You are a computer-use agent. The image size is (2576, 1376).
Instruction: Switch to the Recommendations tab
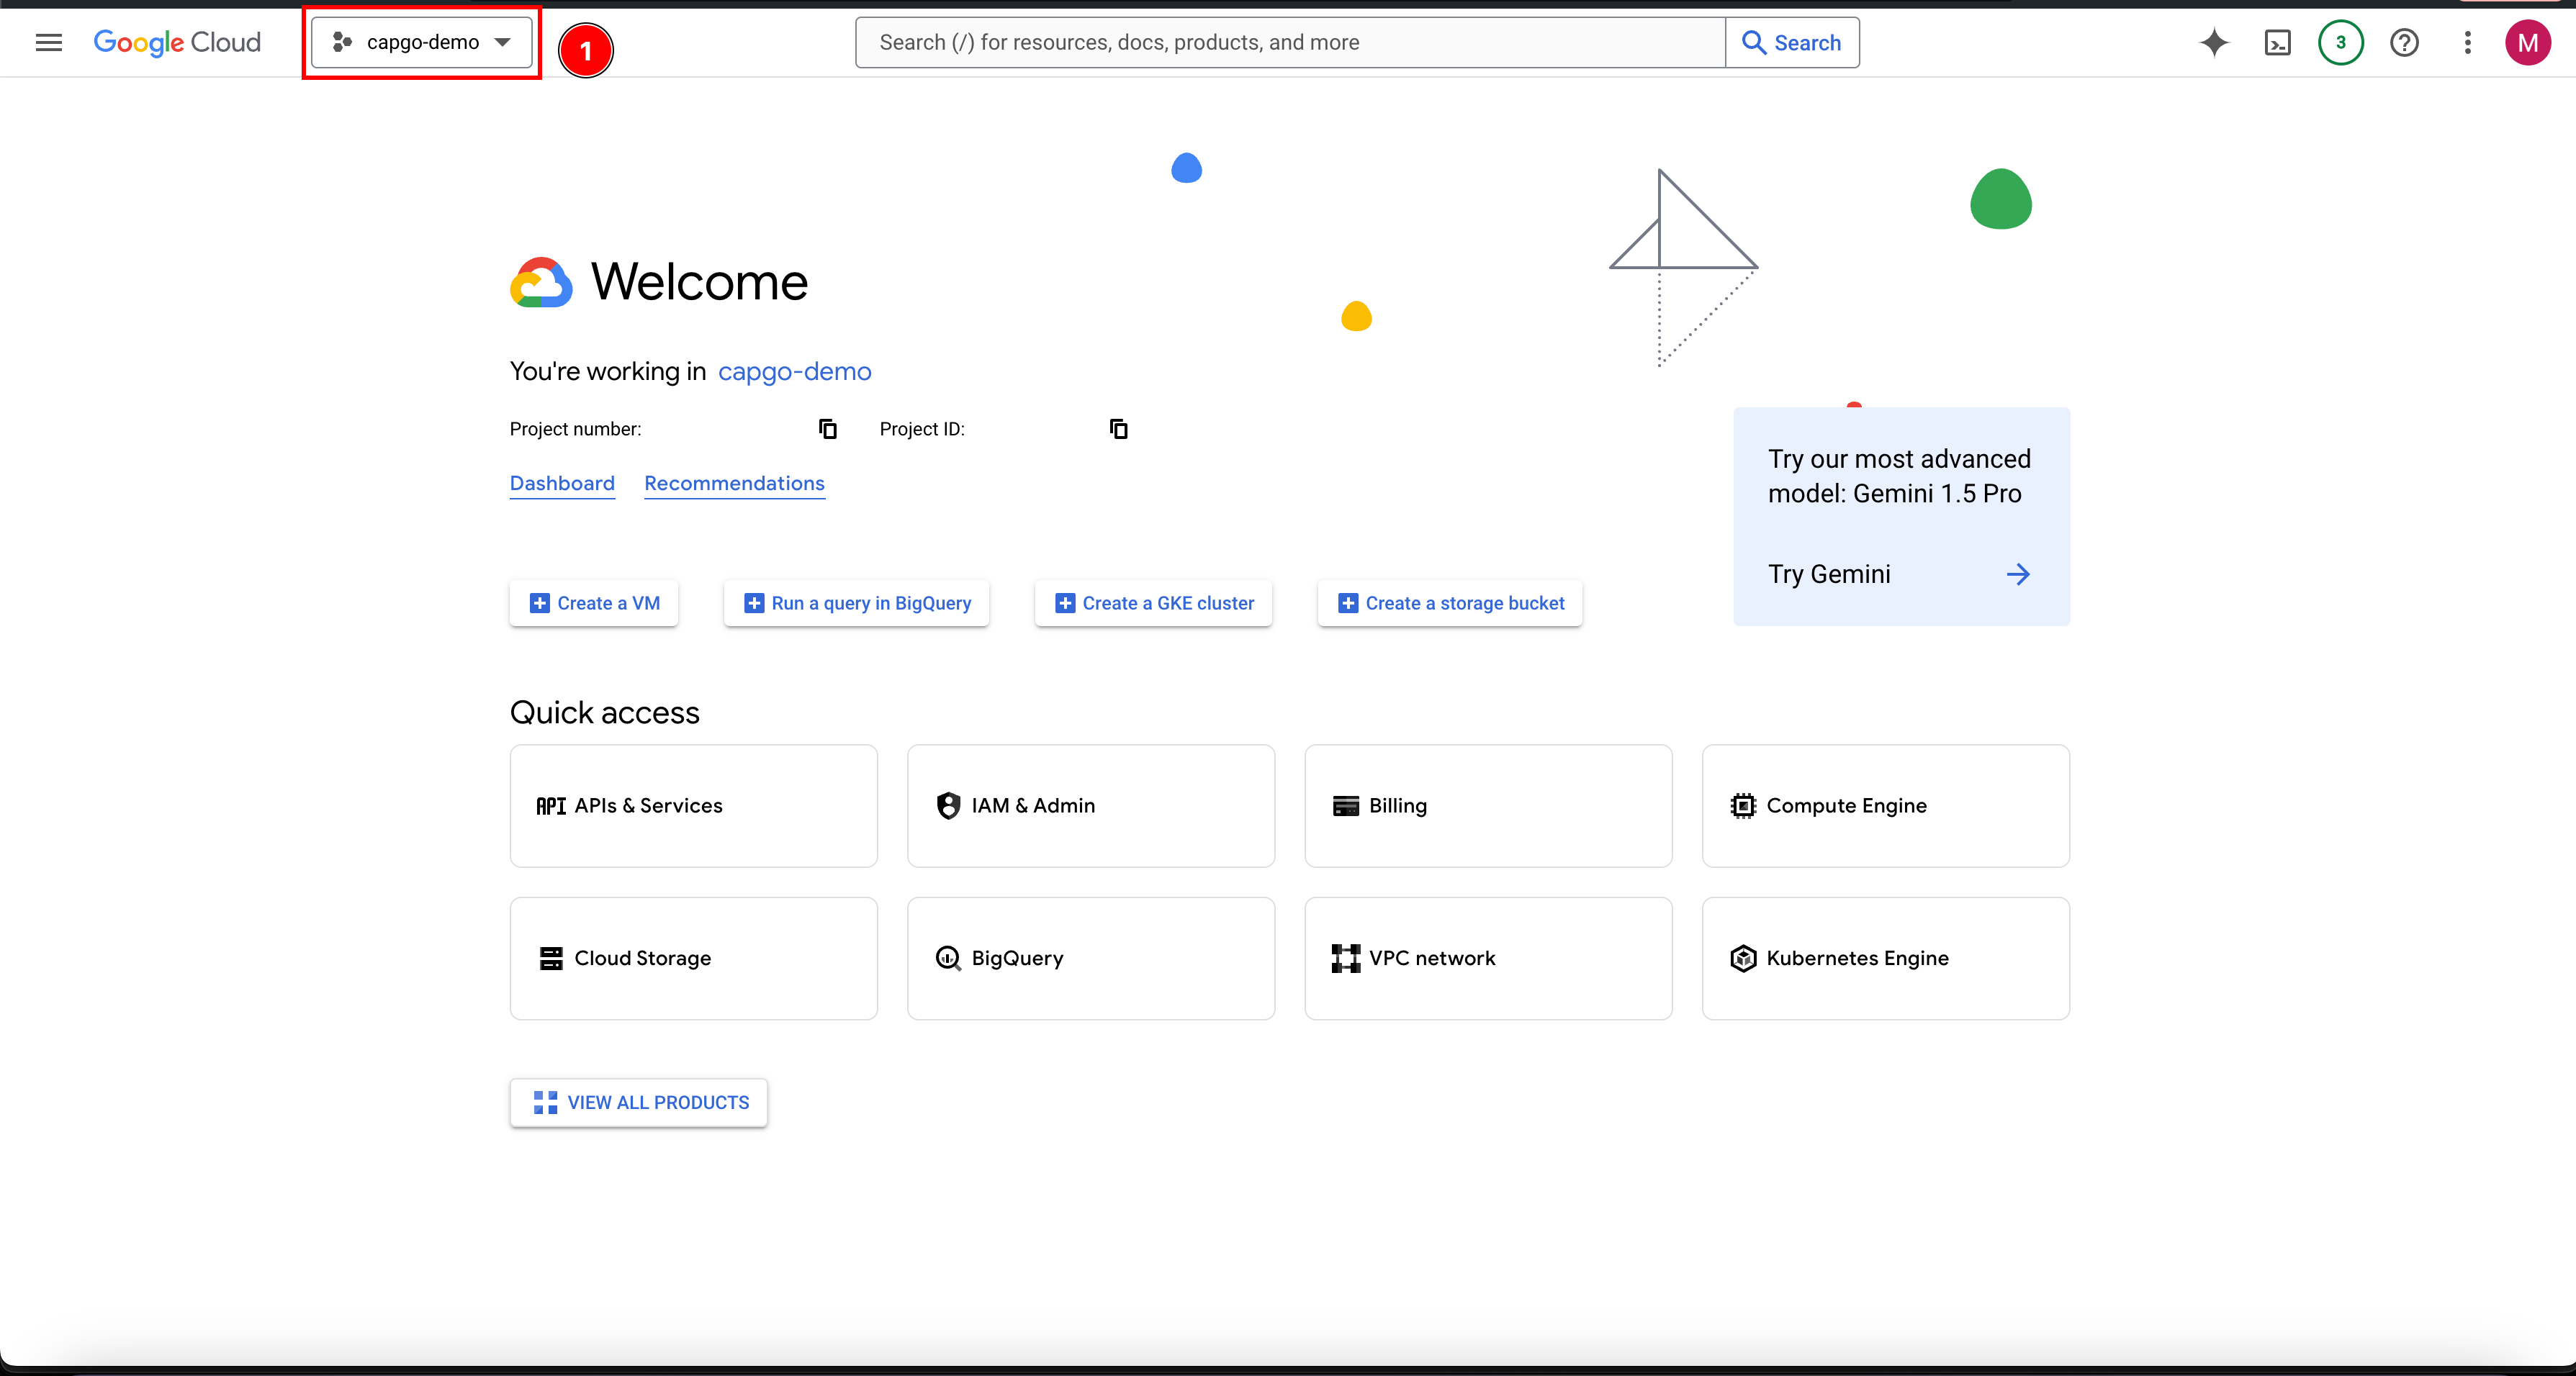click(734, 484)
